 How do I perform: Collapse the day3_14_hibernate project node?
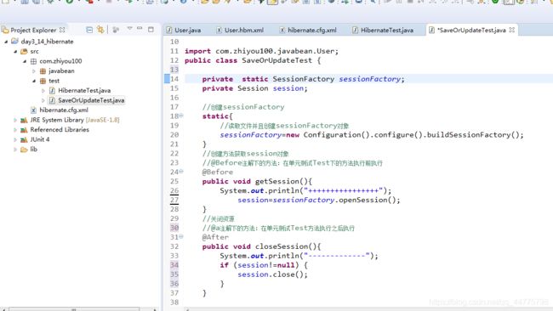6,42
